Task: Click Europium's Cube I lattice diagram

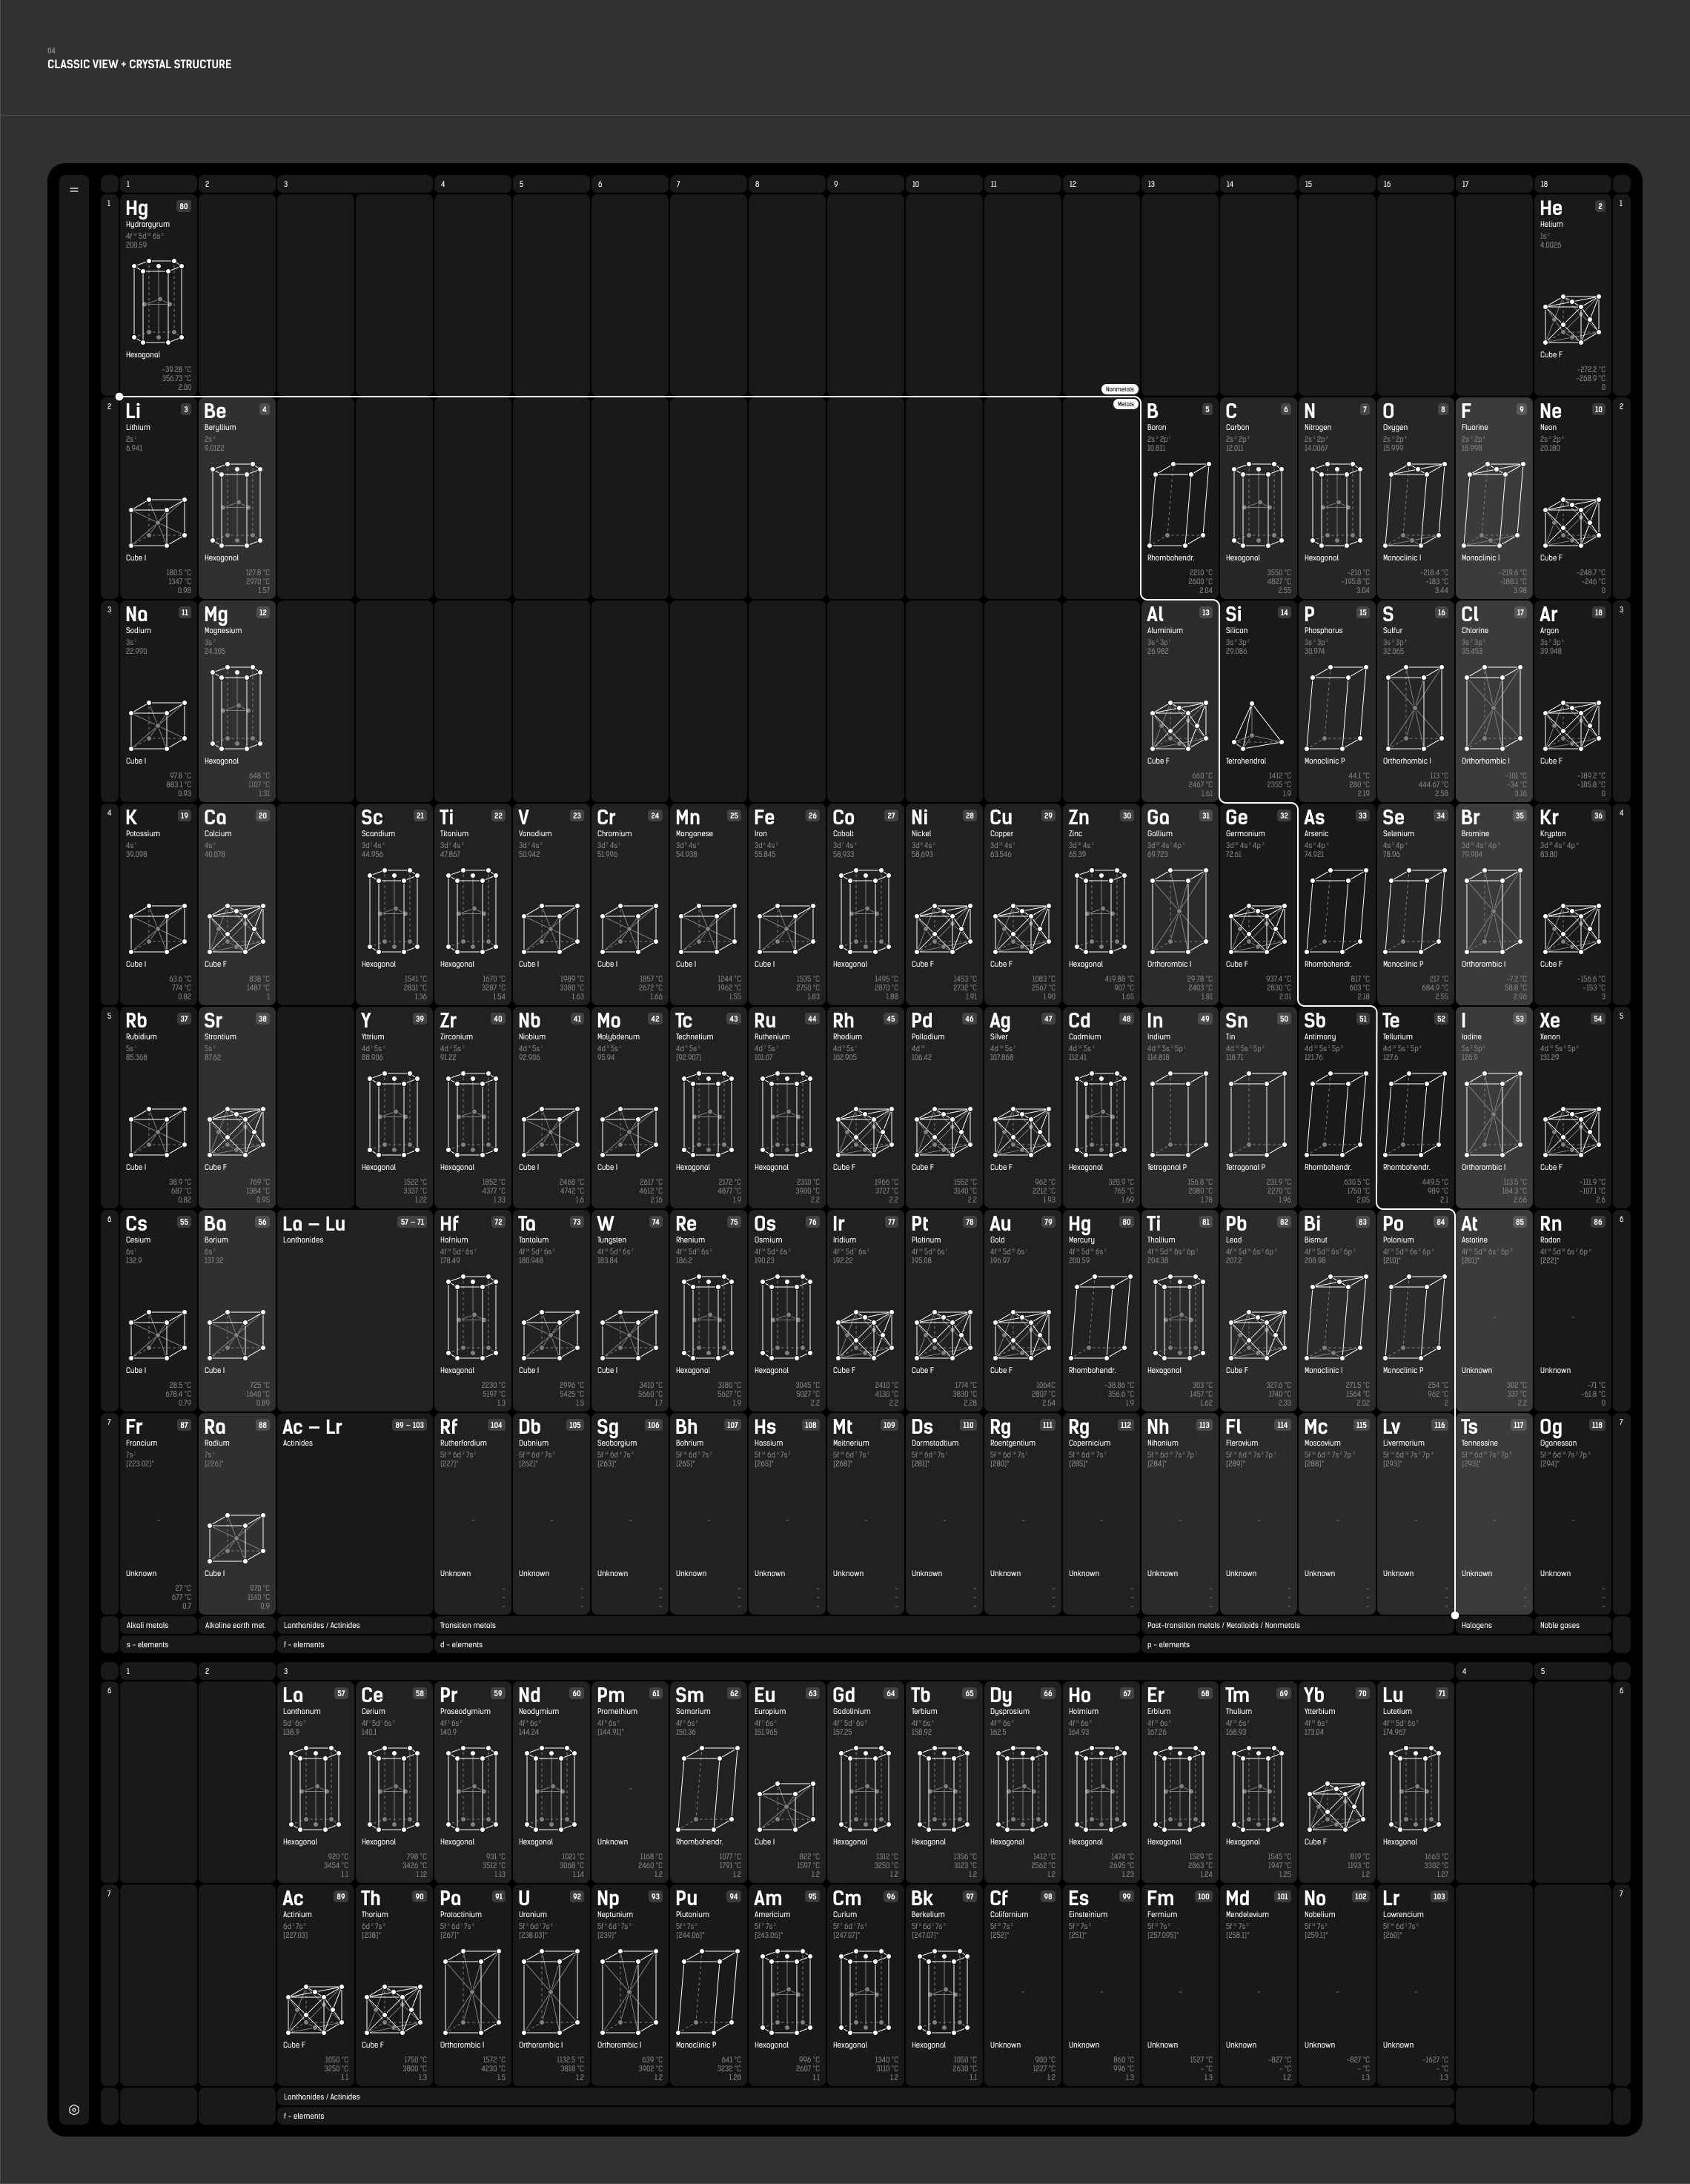Action: (785, 1805)
